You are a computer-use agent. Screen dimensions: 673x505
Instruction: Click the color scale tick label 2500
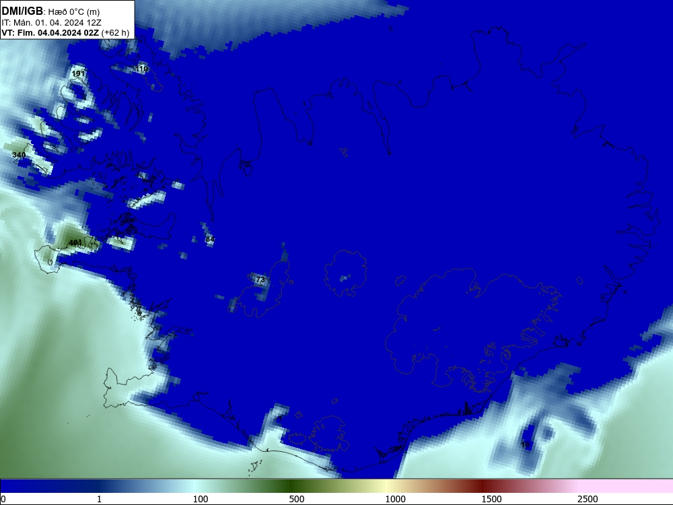[588, 499]
